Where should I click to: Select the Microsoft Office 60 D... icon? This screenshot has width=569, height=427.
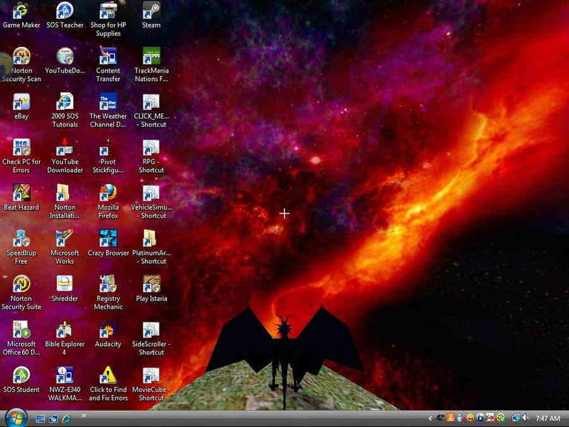[21, 338]
